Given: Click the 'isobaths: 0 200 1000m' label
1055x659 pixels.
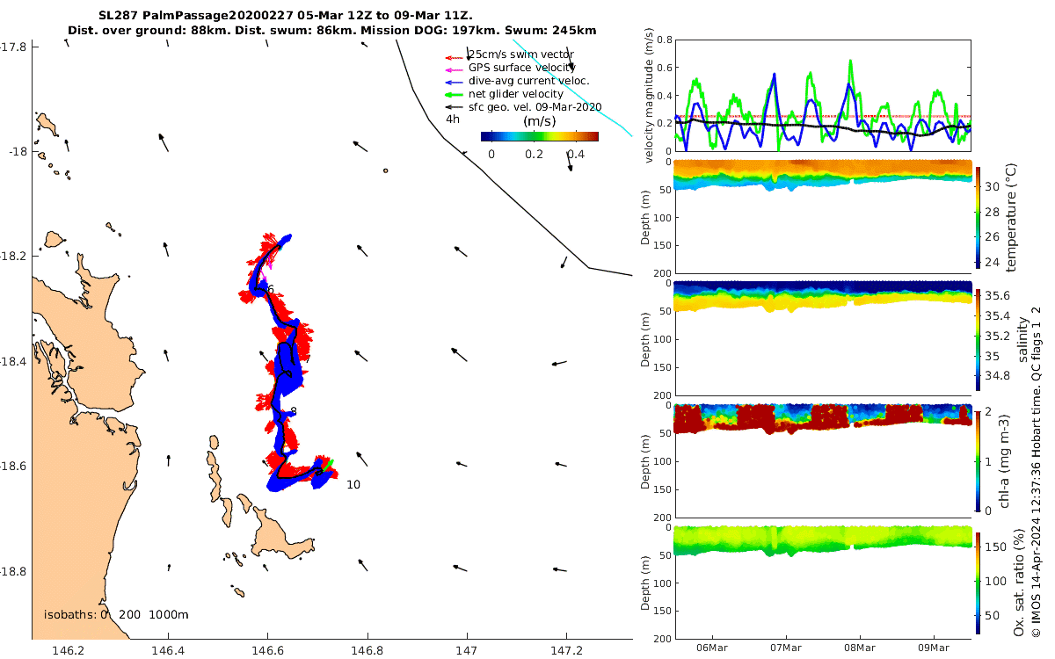Looking at the screenshot, I should pos(117,614).
